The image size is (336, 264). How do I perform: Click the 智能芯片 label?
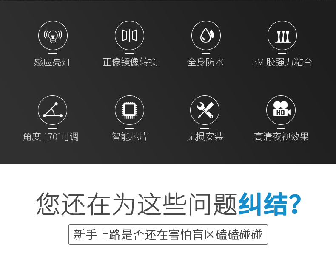pos(130,137)
